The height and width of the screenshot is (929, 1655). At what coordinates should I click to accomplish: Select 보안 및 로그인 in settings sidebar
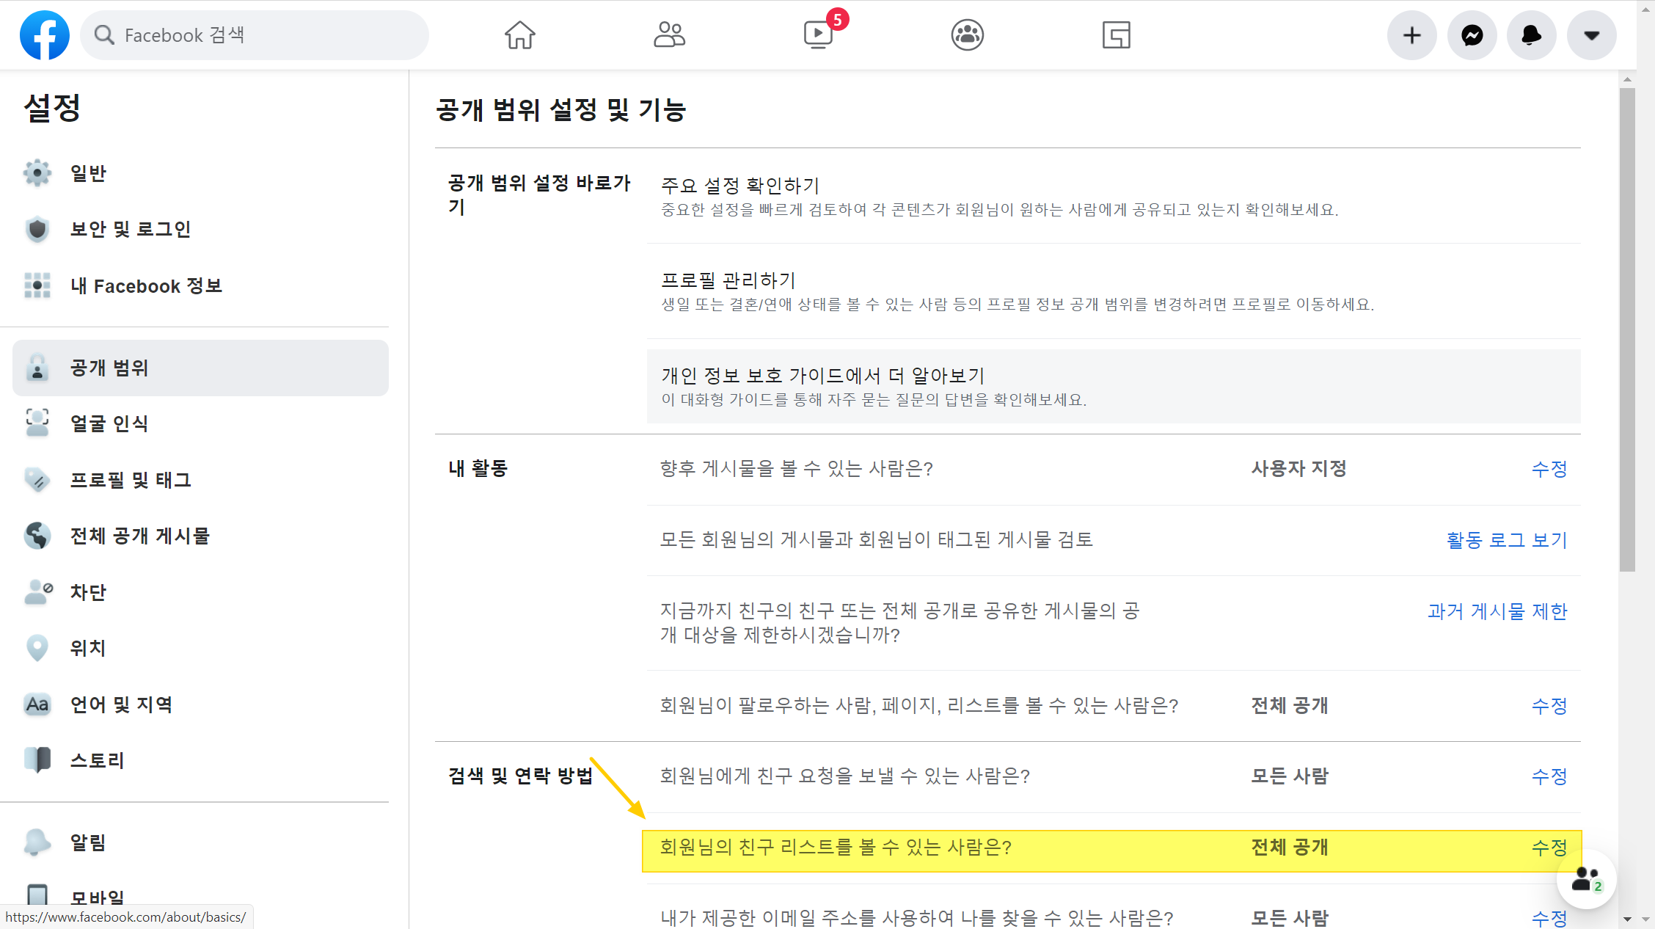[130, 230]
